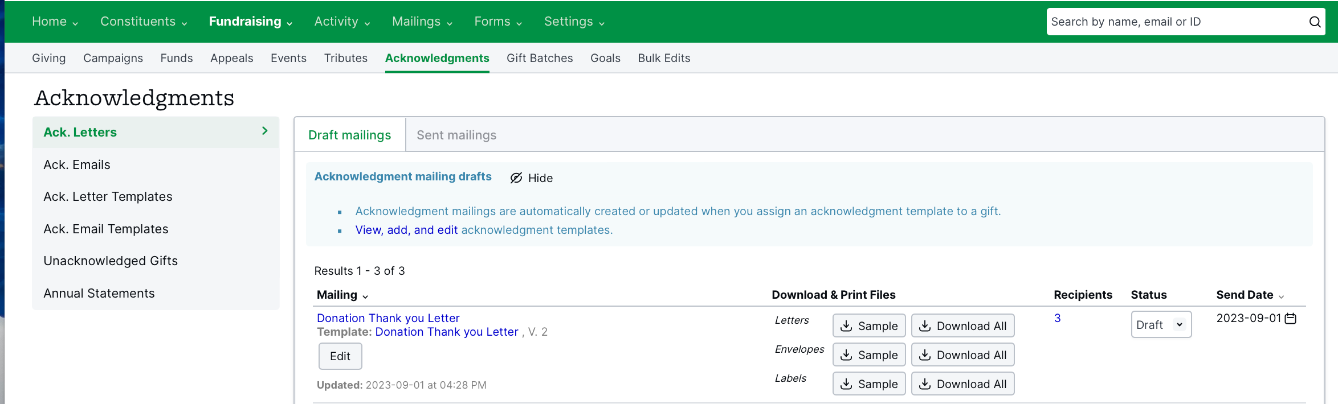Expand the Activity menu
The image size is (1338, 404).
tap(342, 22)
